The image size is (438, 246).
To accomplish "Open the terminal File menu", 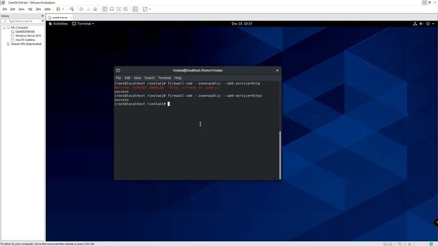I will point(118,78).
